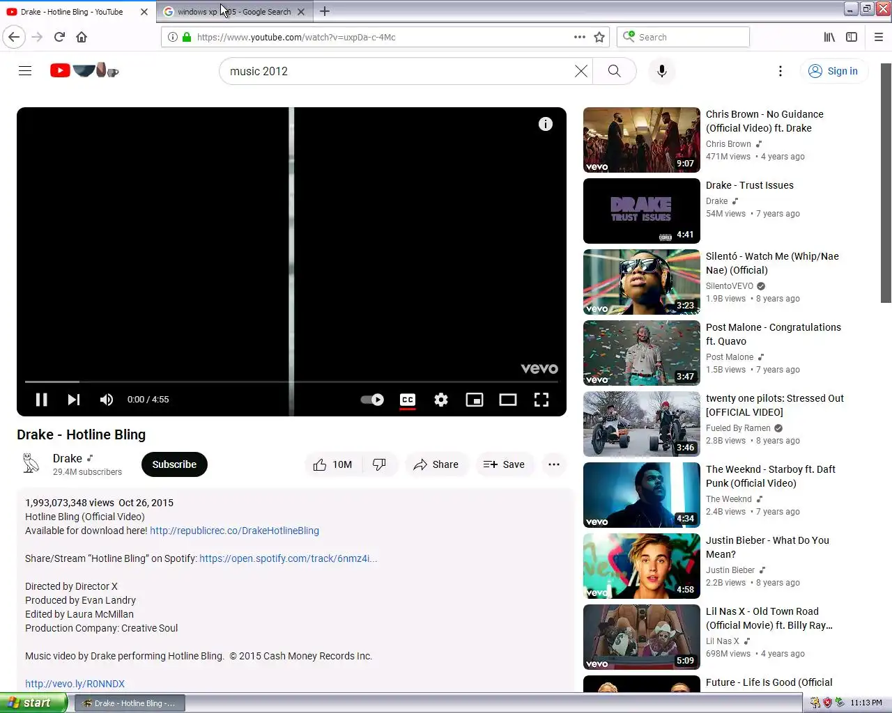Like the video with 10M likes
The image size is (892, 713).
(x=333, y=464)
